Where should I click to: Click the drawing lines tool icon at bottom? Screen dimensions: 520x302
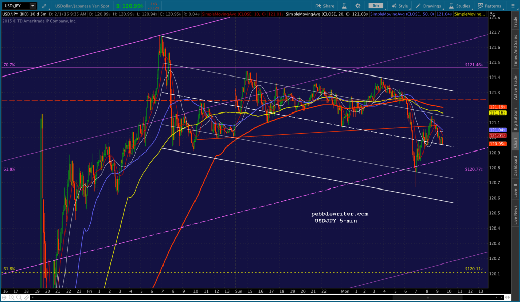(x=26, y=298)
